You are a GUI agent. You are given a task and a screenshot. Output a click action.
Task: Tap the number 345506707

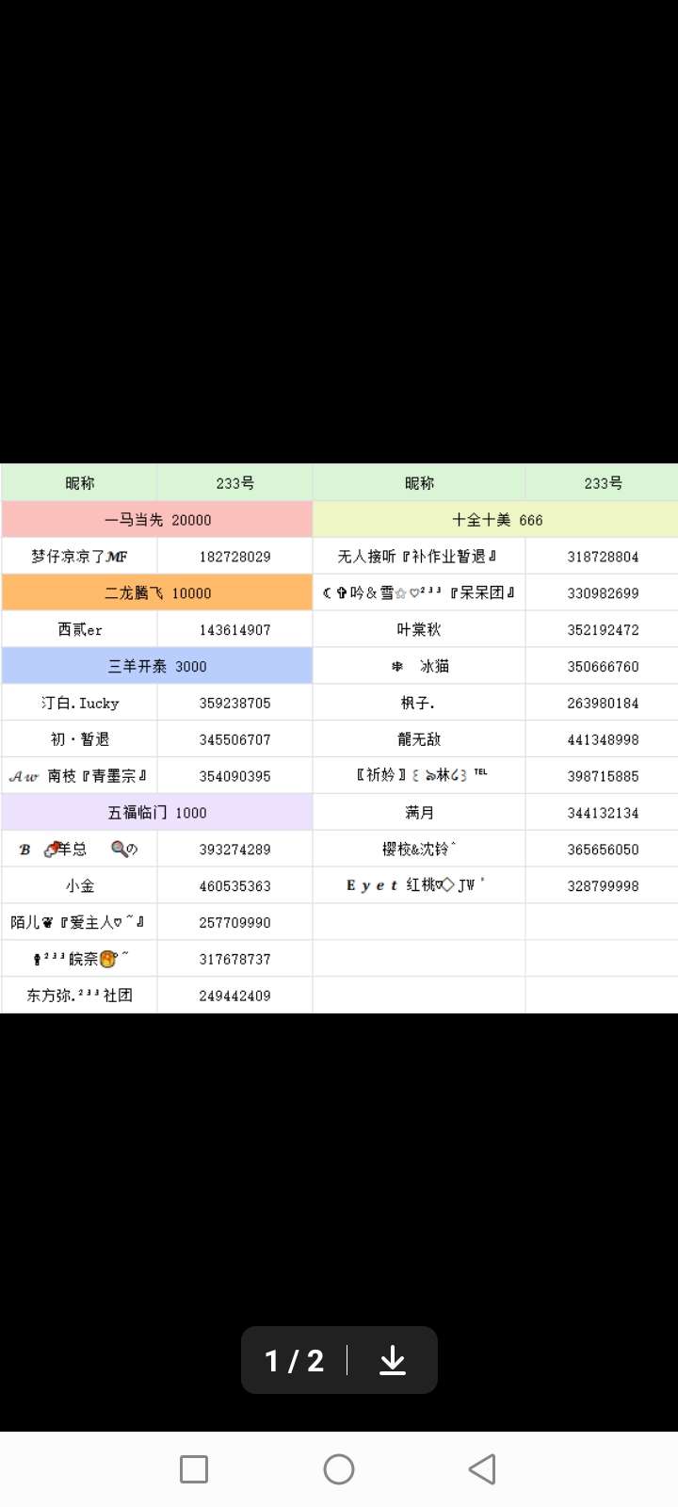click(234, 739)
